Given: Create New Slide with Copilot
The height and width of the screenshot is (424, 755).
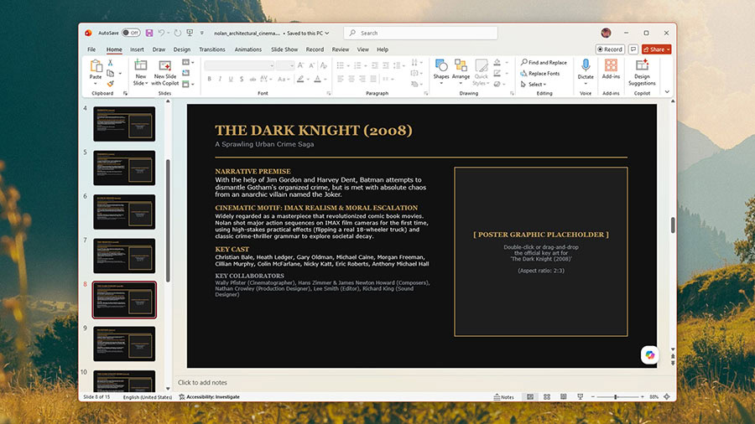Looking at the screenshot, I should click(164, 72).
